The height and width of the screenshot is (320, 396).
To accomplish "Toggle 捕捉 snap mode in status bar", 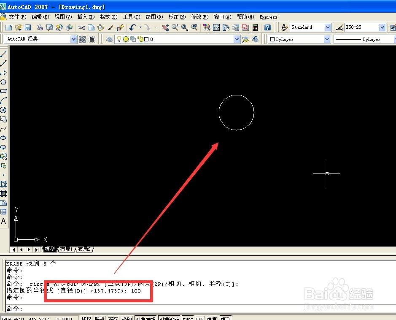I will pos(86,318).
